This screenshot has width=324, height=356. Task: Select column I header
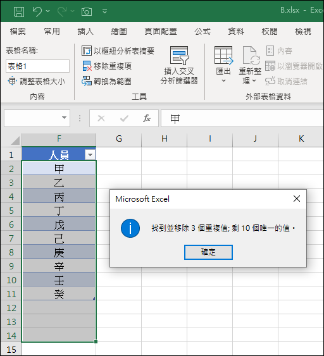(210, 138)
